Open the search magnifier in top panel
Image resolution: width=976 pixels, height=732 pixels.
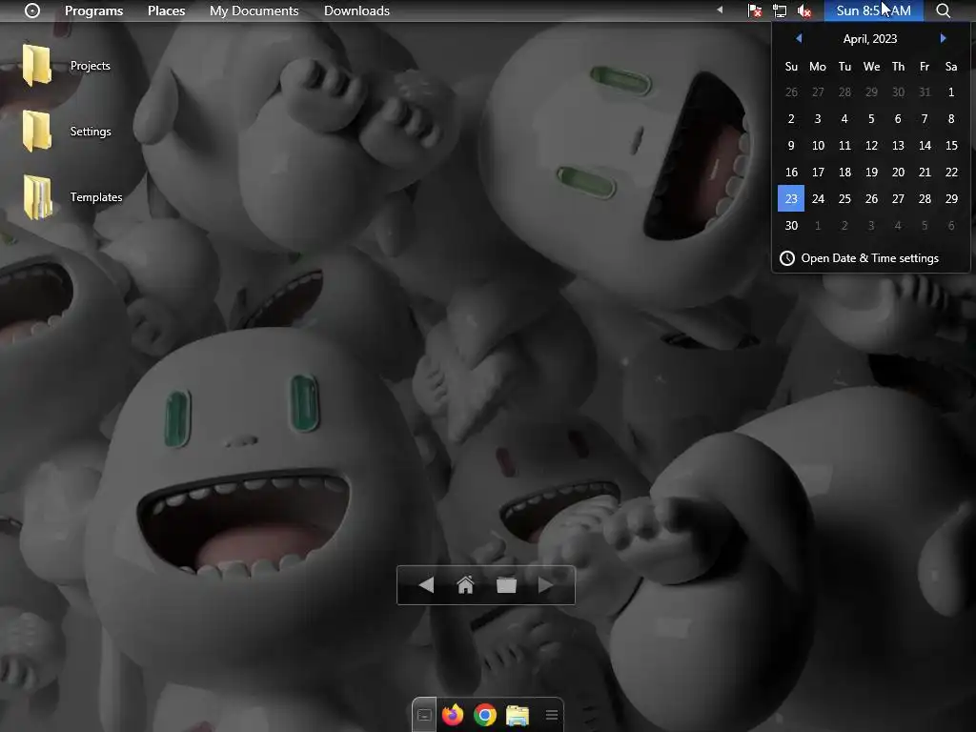[x=943, y=10]
